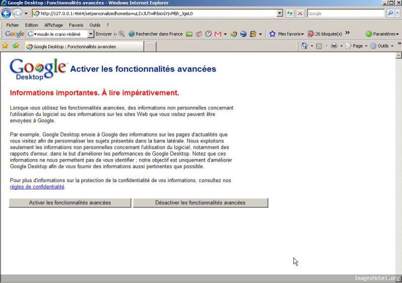Click the address bar URL field
Screen dimensions: 402x283
[155, 14]
